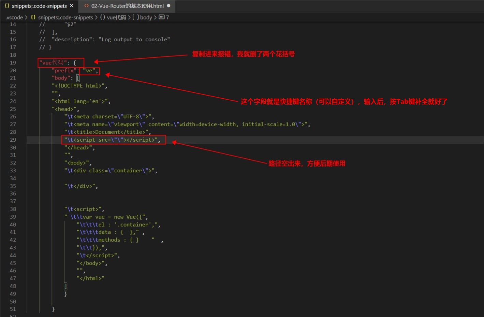Click the "<!DOCTYPE html>" string
Viewport: 484px width, 317px height.
[78, 86]
